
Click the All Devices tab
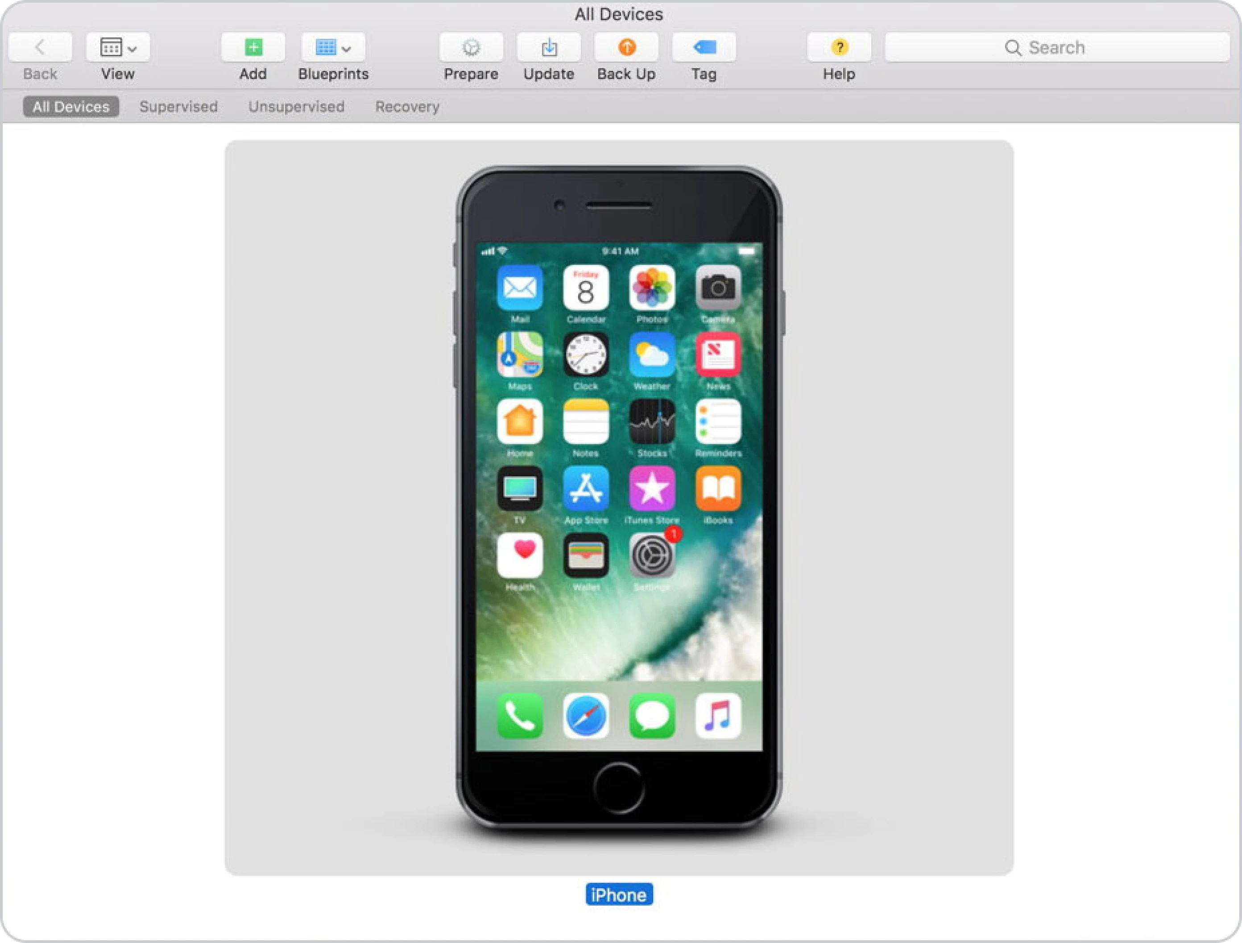pos(70,106)
